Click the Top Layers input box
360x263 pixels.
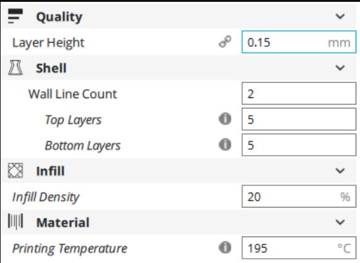click(299, 119)
